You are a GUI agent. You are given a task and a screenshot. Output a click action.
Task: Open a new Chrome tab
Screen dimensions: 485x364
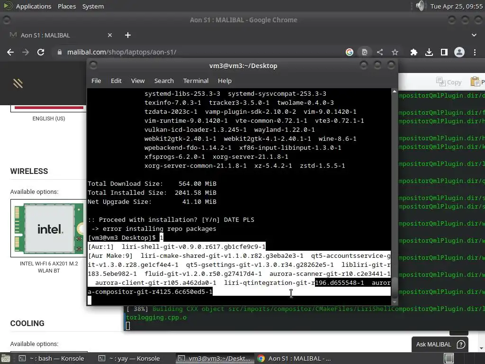[x=128, y=35]
